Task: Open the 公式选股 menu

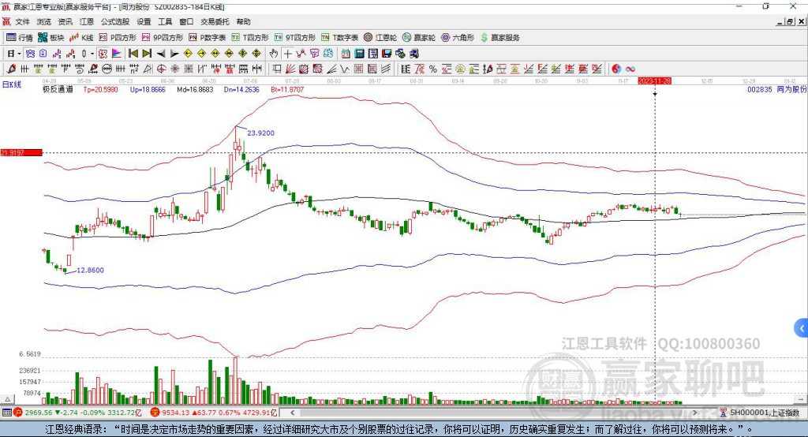Action: (x=115, y=21)
